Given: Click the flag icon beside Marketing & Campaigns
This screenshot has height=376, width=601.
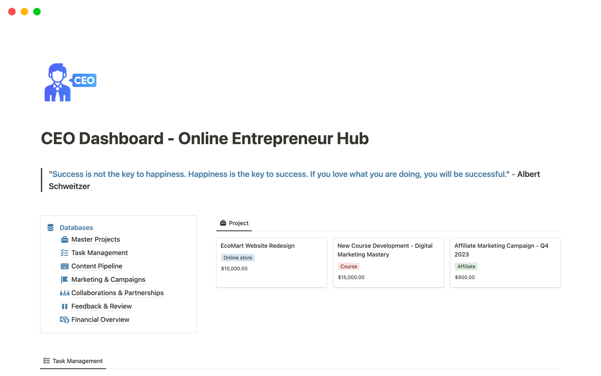Looking at the screenshot, I should [x=64, y=279].
